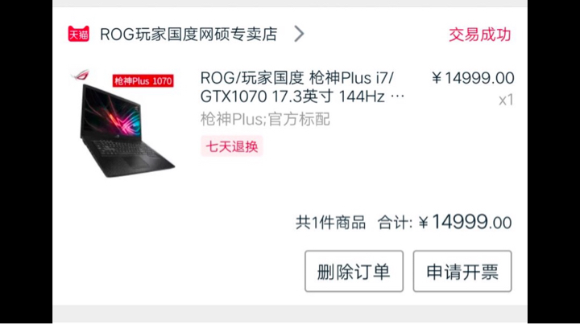Screen dimensions: 580x324
Task: Click the ROG eye logo on product image
Action: tap(81, 75)
